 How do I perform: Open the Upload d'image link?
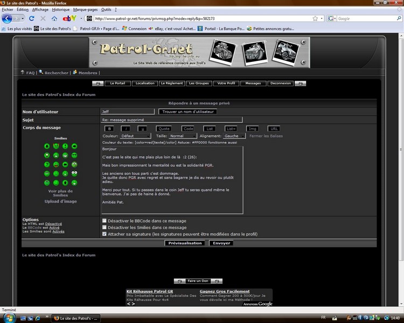[x=60, y=201]
